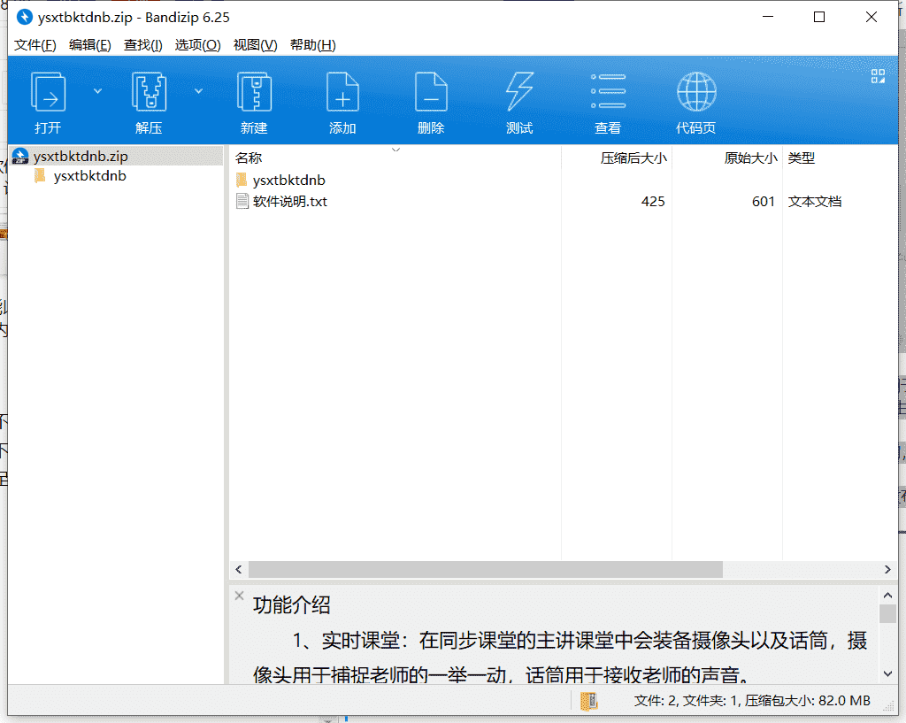Click the Code page (代码页) globe icon

coord(696,92)
